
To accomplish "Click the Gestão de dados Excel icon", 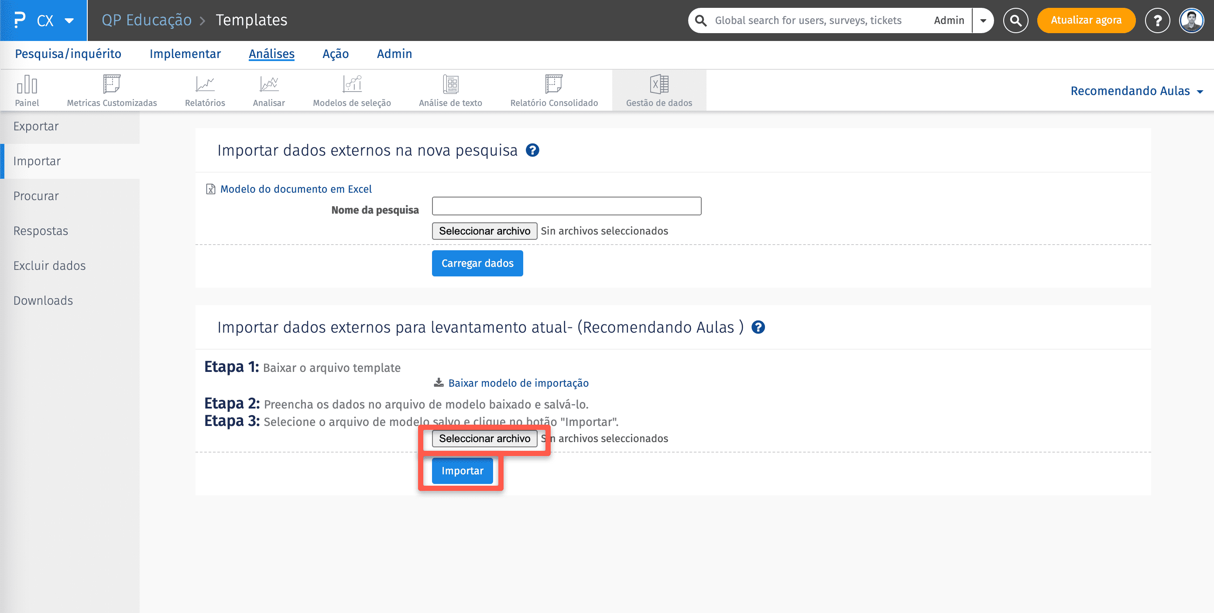I will (659, 85).
